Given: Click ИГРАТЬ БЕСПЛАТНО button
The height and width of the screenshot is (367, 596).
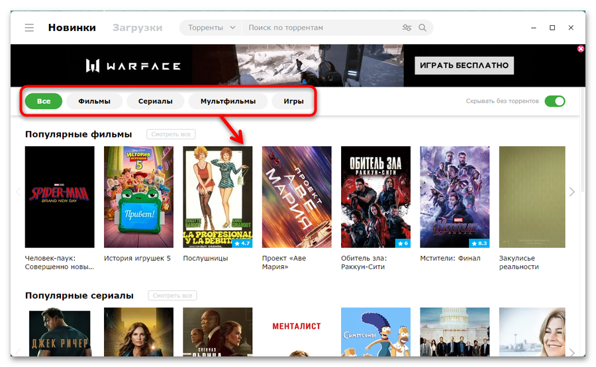Looking at the screenshot, I should [x=464, y=65].
